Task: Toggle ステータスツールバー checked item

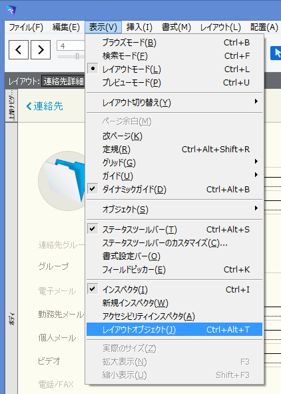Action: point(174,230)
